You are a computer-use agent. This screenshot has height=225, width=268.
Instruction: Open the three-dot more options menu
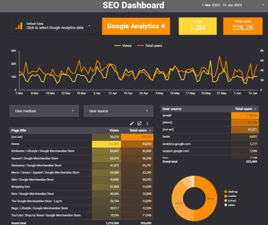click(147, 123)
